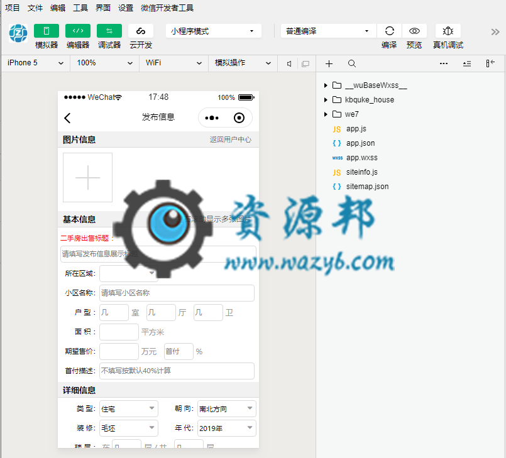Tap the add picture plus box
The height and width of the screenshot is (458, 506).
[87, 177]
